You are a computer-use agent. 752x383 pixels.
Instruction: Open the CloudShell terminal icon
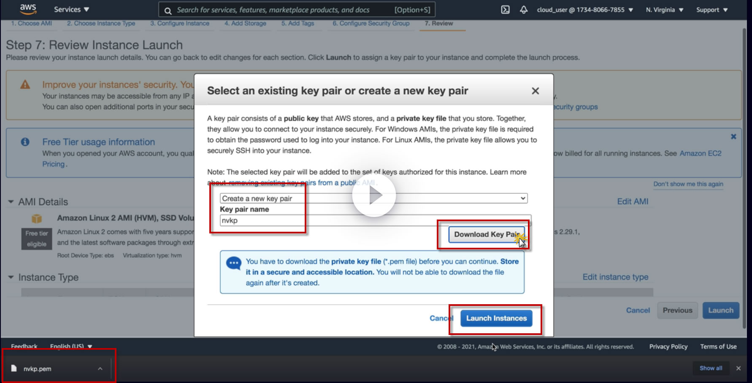(505, 10)
